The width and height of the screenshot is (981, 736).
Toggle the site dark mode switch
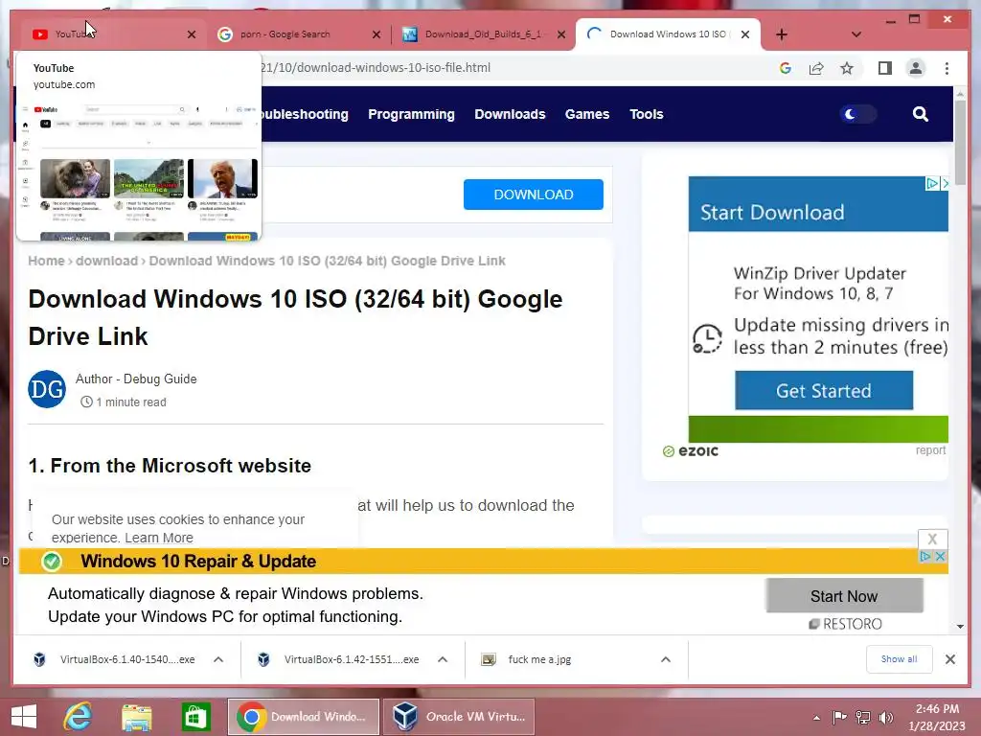857,114
